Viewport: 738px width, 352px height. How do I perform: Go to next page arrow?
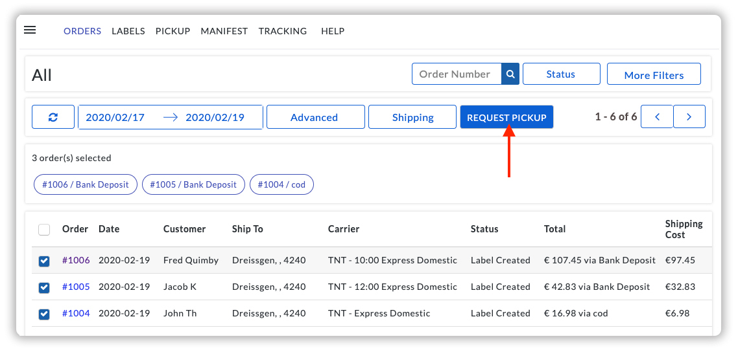click(x=689, y=116)
